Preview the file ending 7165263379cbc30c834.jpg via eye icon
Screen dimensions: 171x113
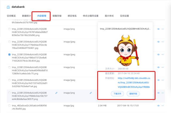coord(158,55)
